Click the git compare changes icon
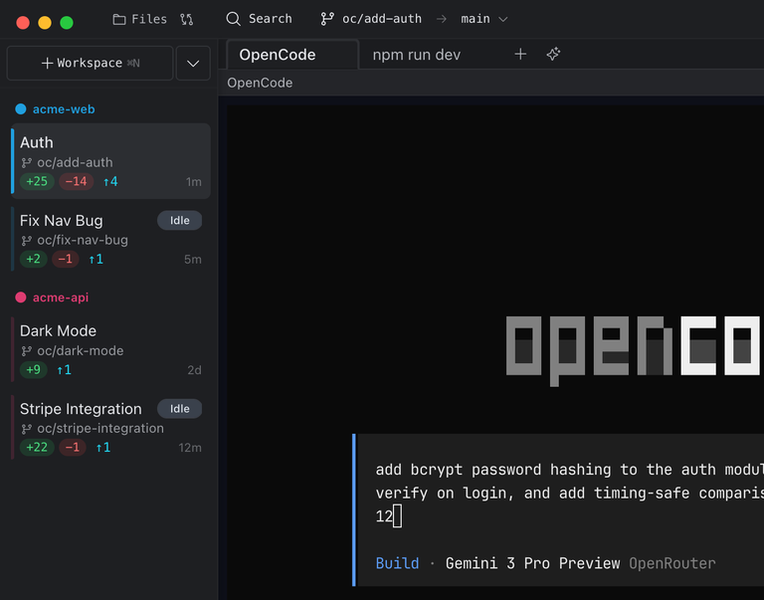 [187, 19]
